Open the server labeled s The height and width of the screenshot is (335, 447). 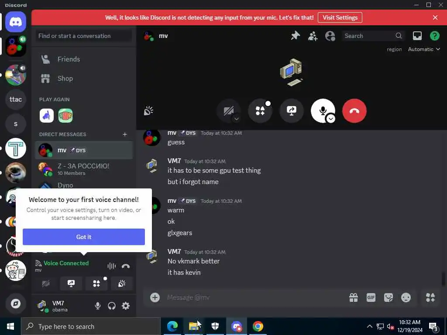(x=16, y=124)
